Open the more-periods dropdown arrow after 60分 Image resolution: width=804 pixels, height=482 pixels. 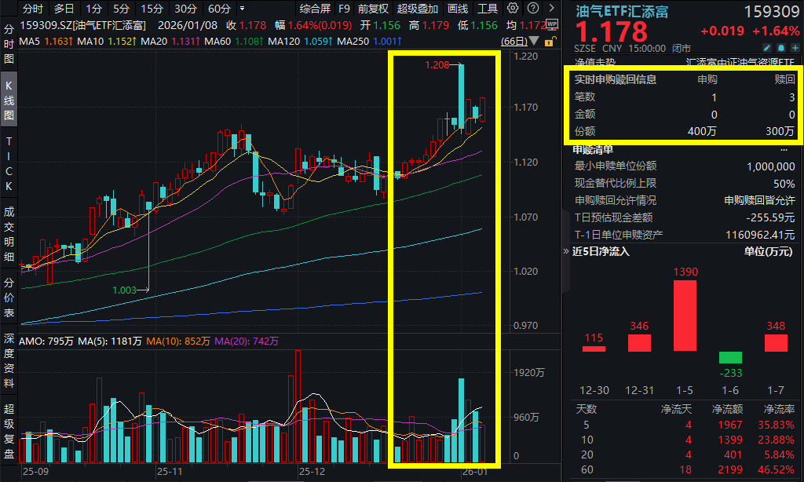242,9
